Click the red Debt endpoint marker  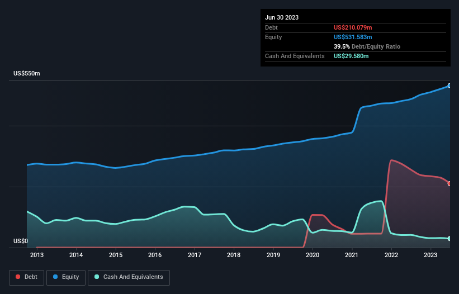coord(449,184)
